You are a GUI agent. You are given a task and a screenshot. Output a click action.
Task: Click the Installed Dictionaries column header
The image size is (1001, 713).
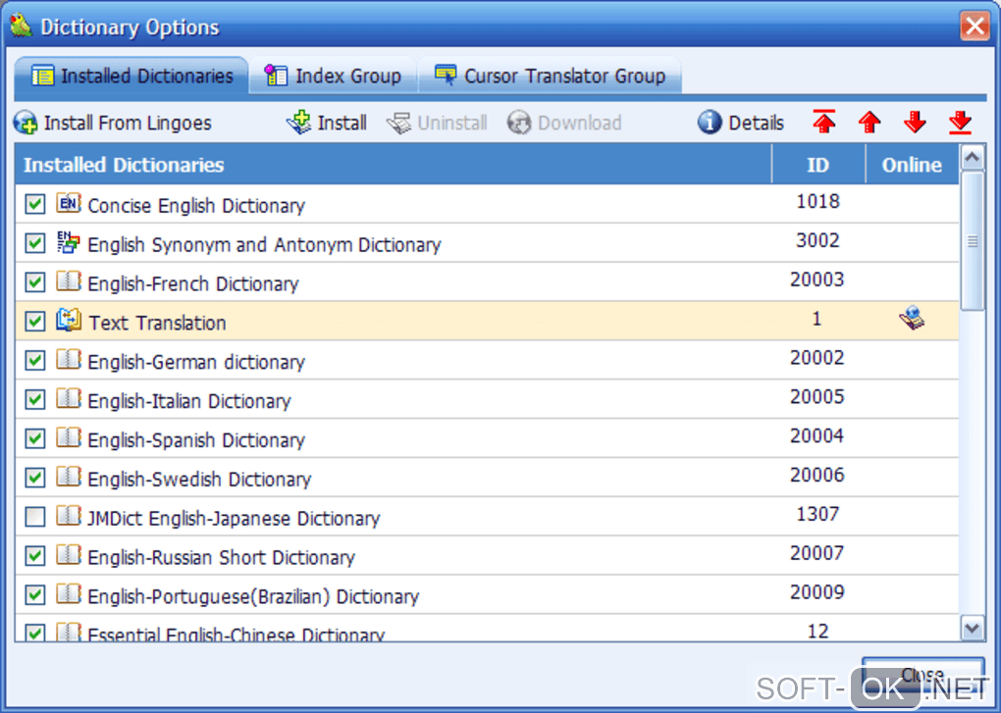coord(394,165)
